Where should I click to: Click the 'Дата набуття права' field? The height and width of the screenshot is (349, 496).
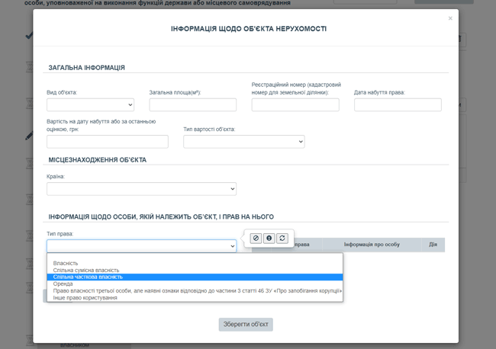pos(398,105)
